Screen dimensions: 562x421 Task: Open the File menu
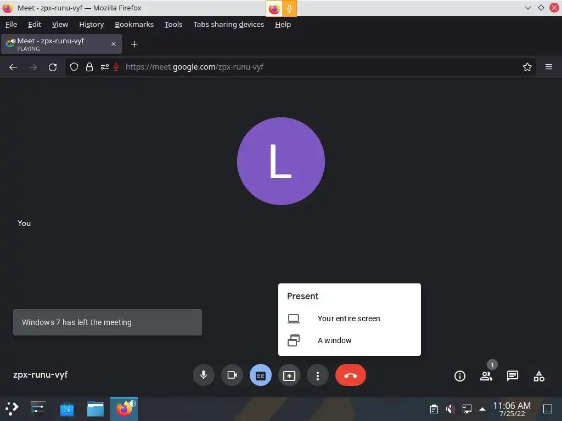(11, 24)
